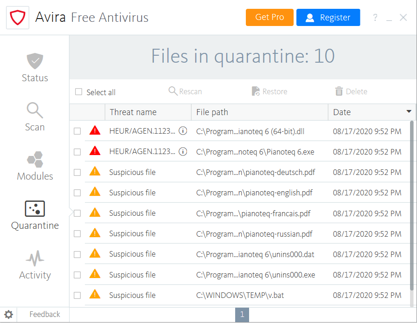This screenshot has width=417, height=323.
Task: Check the box for pianoteq-francais.pdf
Action: click(77, 213)
